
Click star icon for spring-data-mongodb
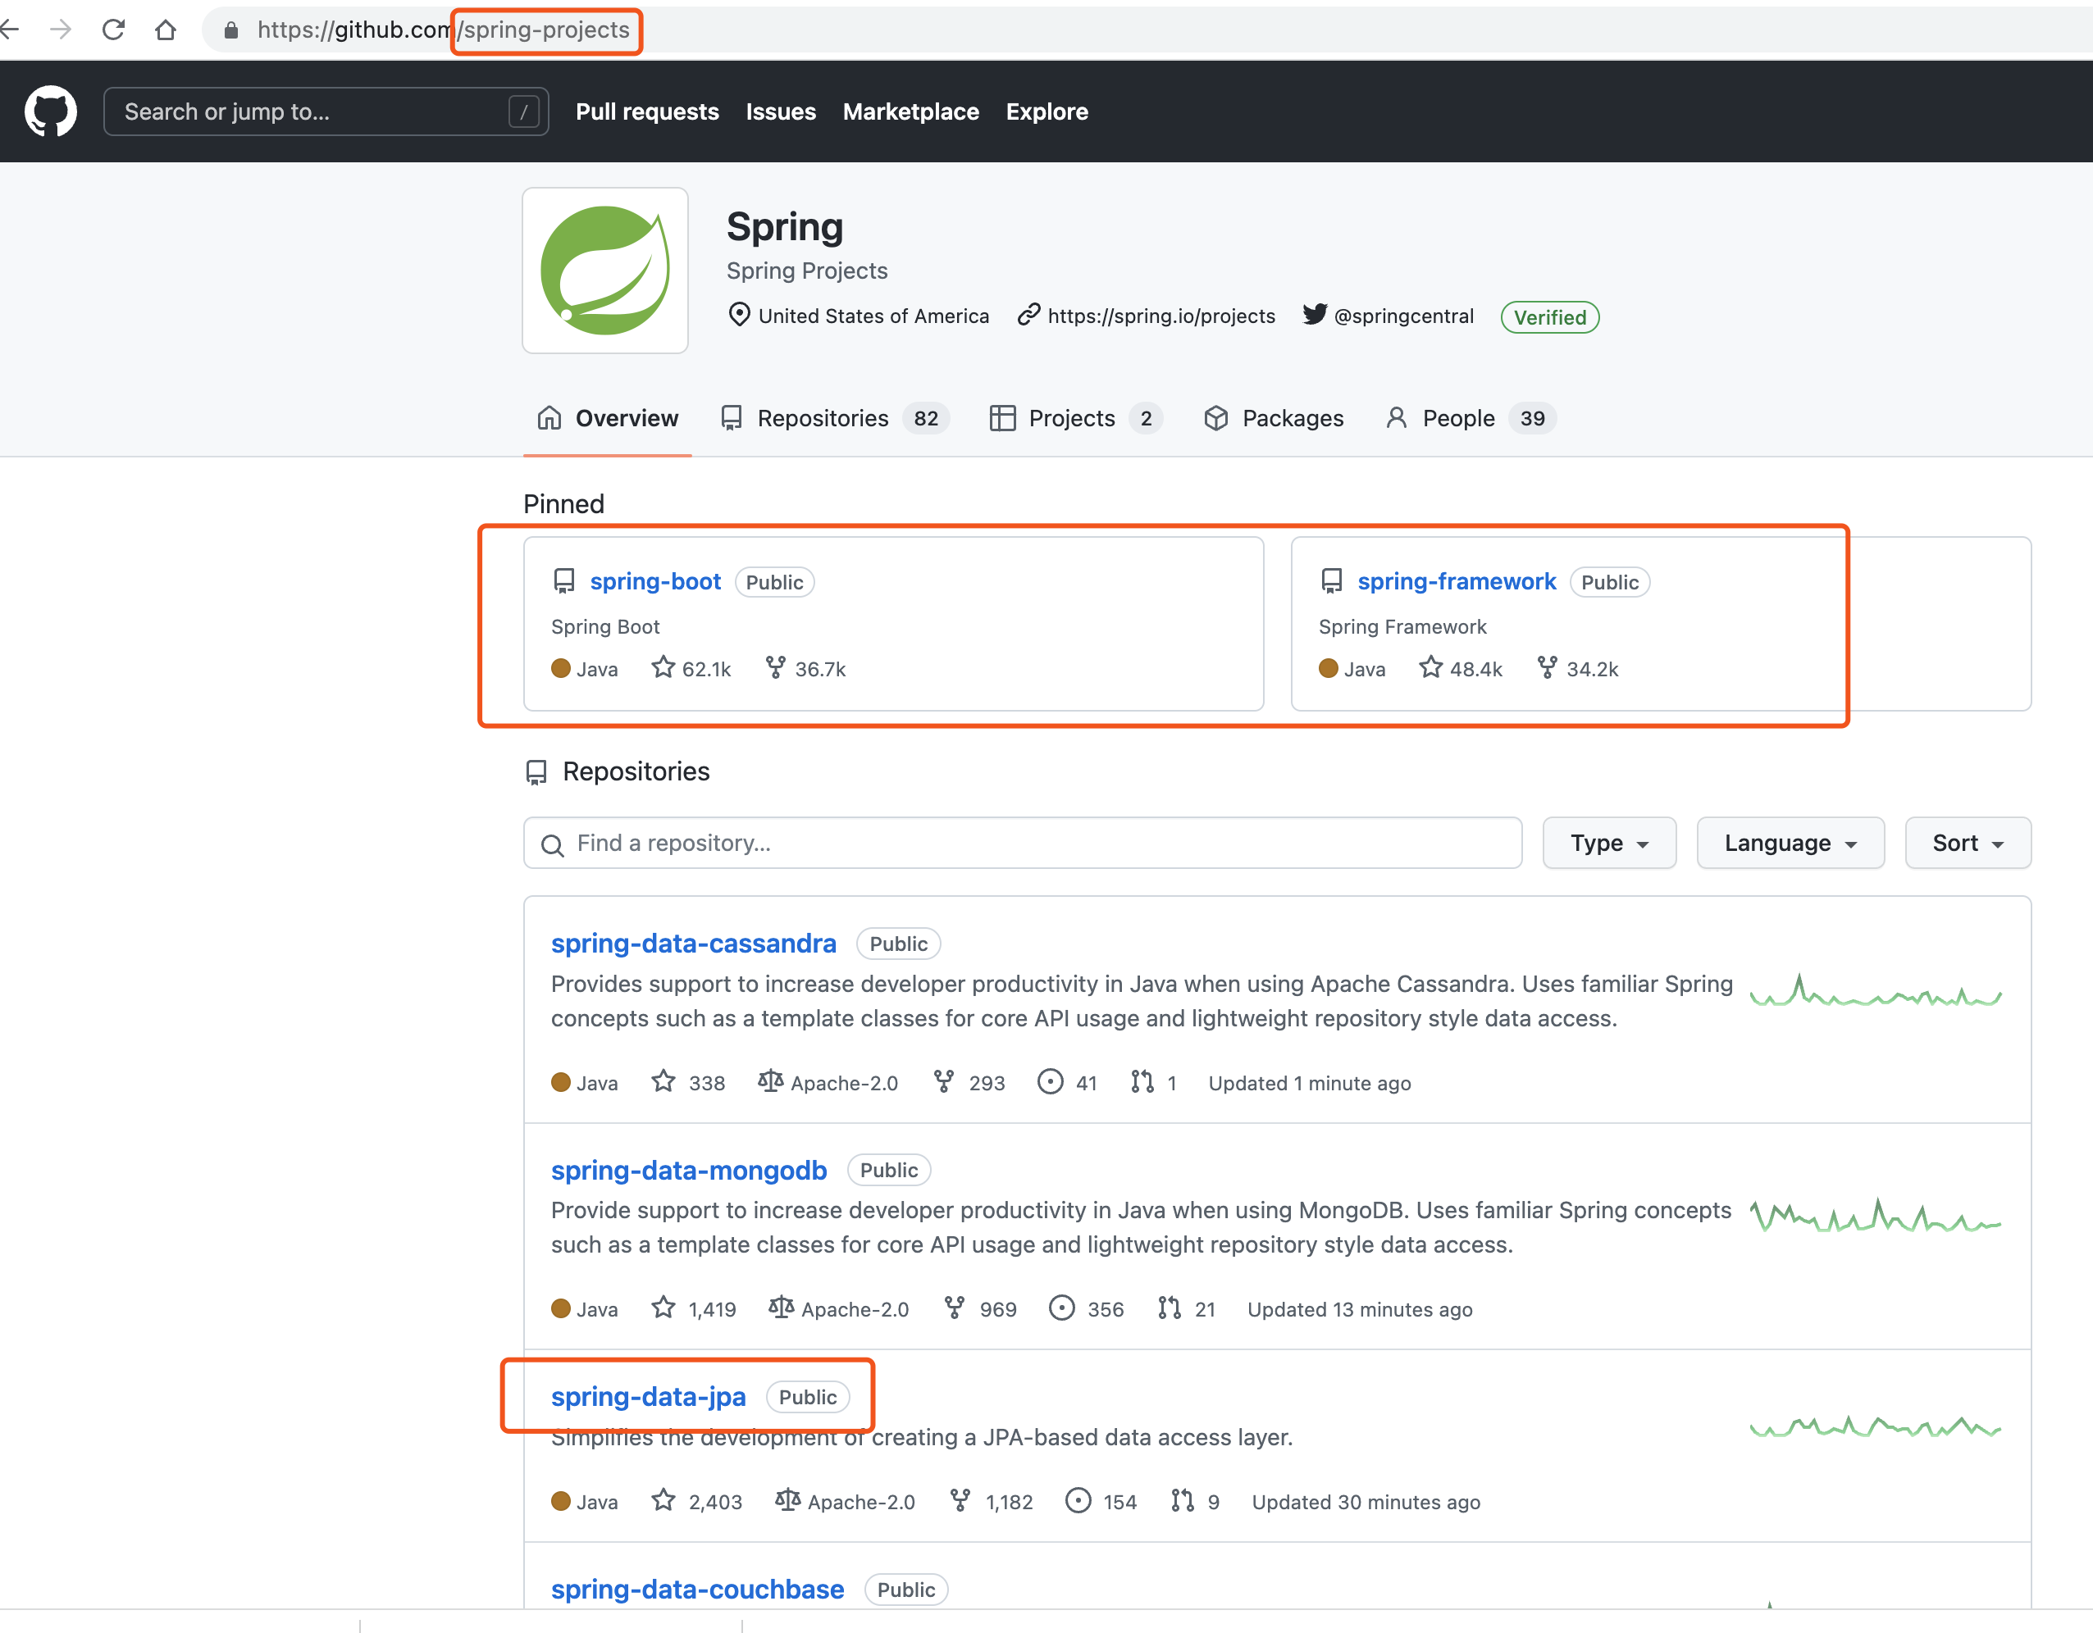point(663,1308)
